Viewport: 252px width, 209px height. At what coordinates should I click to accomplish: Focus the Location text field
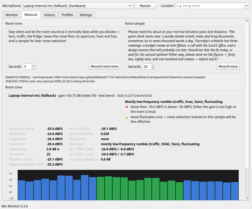tap(210, 6)
